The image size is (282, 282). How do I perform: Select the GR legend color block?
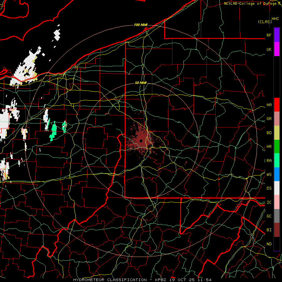277,118
